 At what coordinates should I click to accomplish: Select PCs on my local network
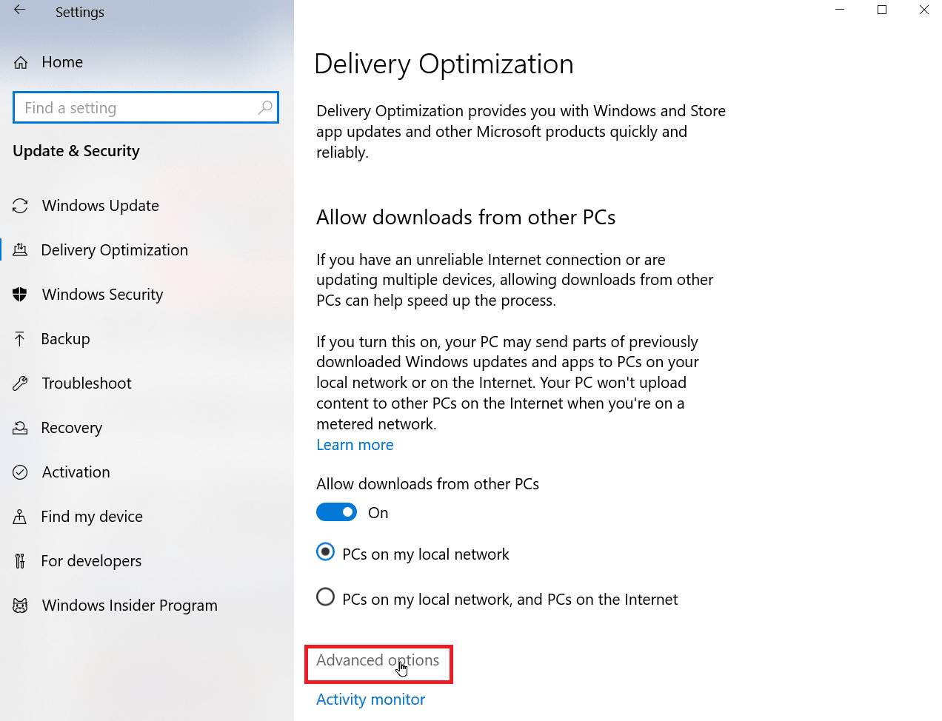[326, 552]
